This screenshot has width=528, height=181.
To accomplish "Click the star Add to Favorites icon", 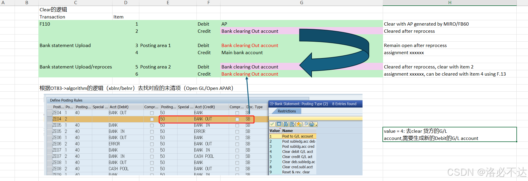I will click(x=299, y=124).
